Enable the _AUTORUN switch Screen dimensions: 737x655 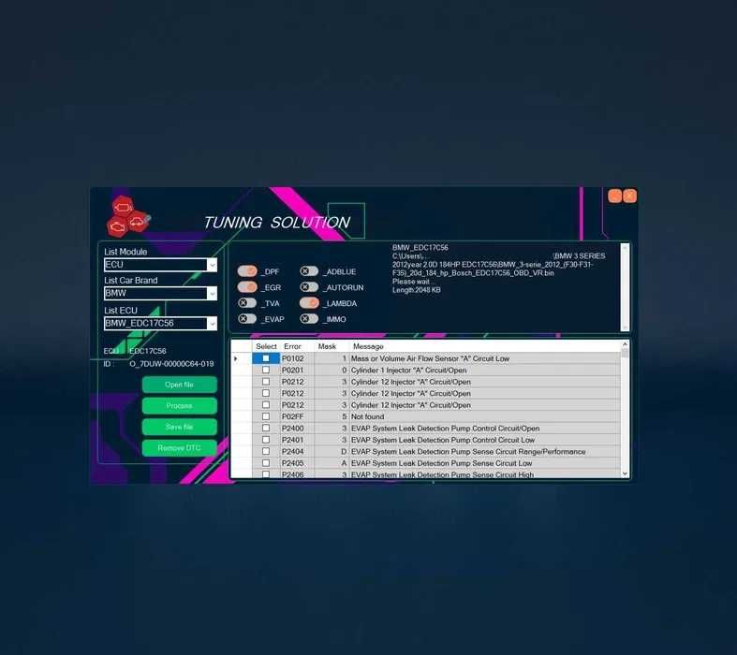point(309,287)
